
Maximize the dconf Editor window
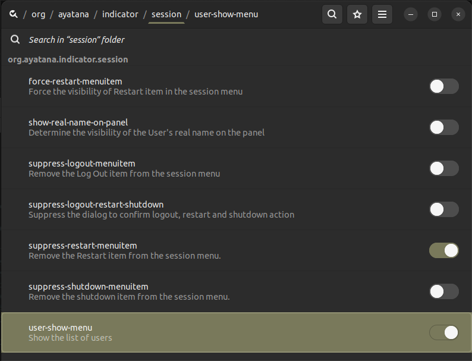pyautogui.click(x=435, y=14)
